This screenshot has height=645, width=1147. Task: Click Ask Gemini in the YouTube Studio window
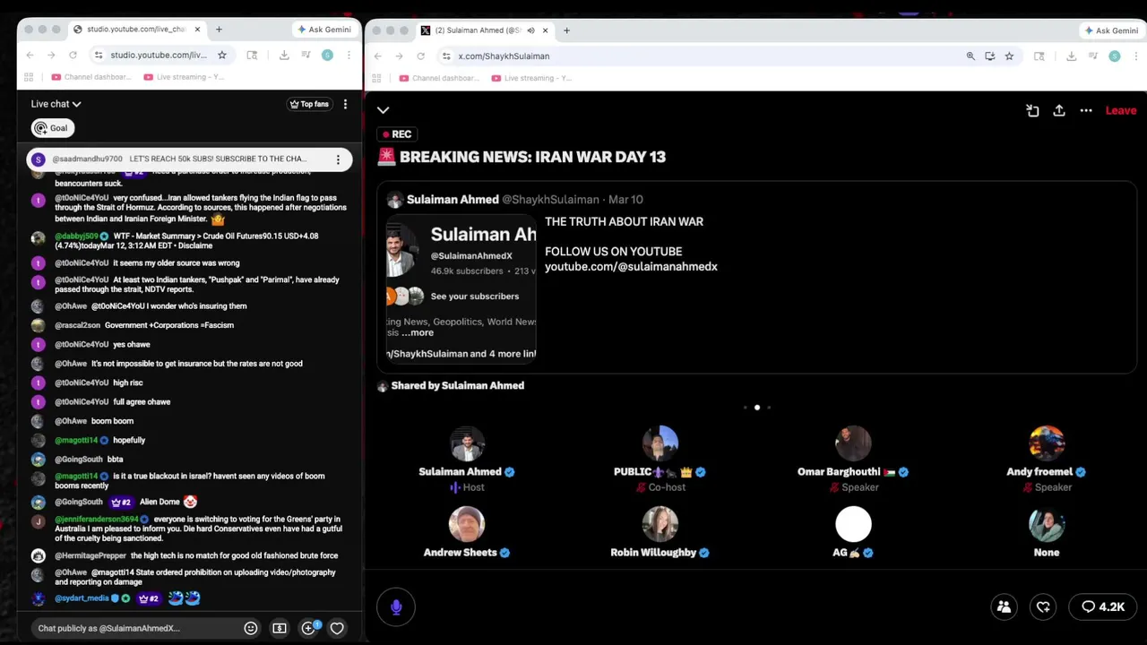click(323, 30)
